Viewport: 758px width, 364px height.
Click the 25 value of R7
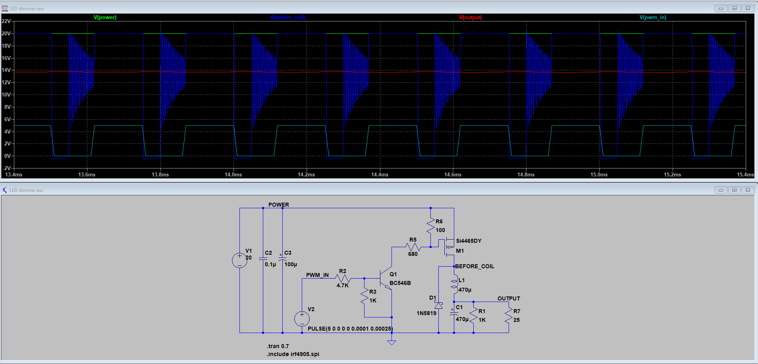pos(517,320)
